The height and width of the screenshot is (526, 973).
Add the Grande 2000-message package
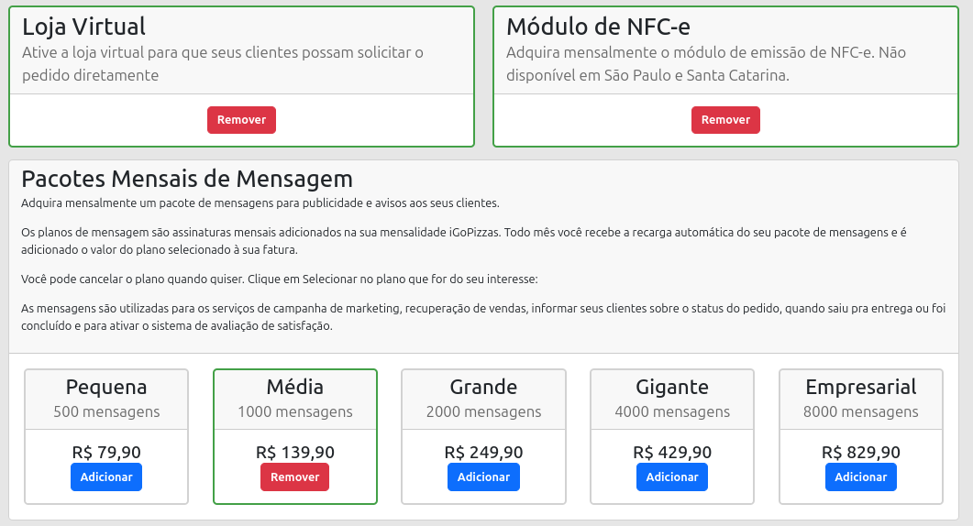[x=483, y=477]
